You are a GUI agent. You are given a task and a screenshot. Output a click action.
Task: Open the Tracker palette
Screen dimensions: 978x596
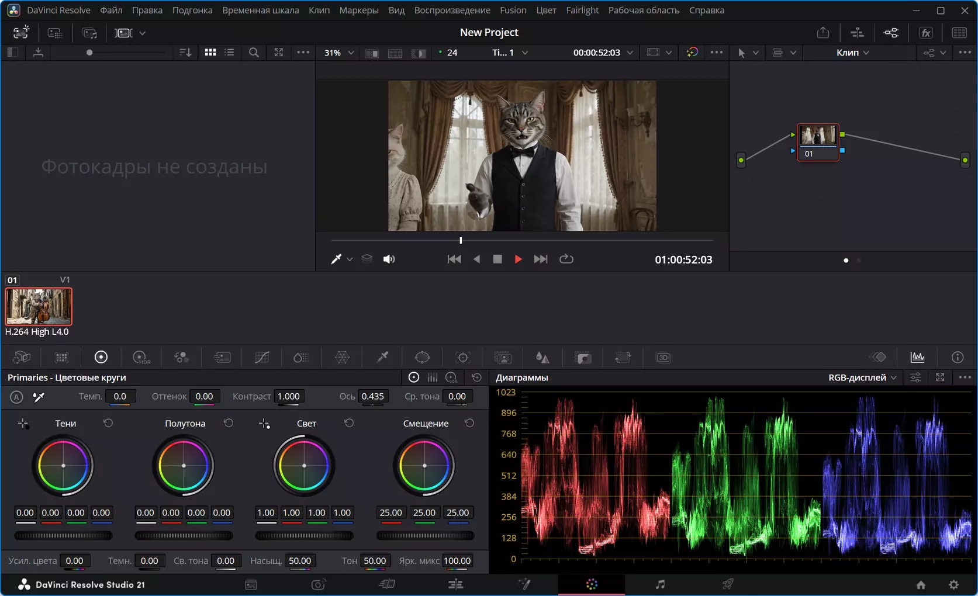pos(463,358)
